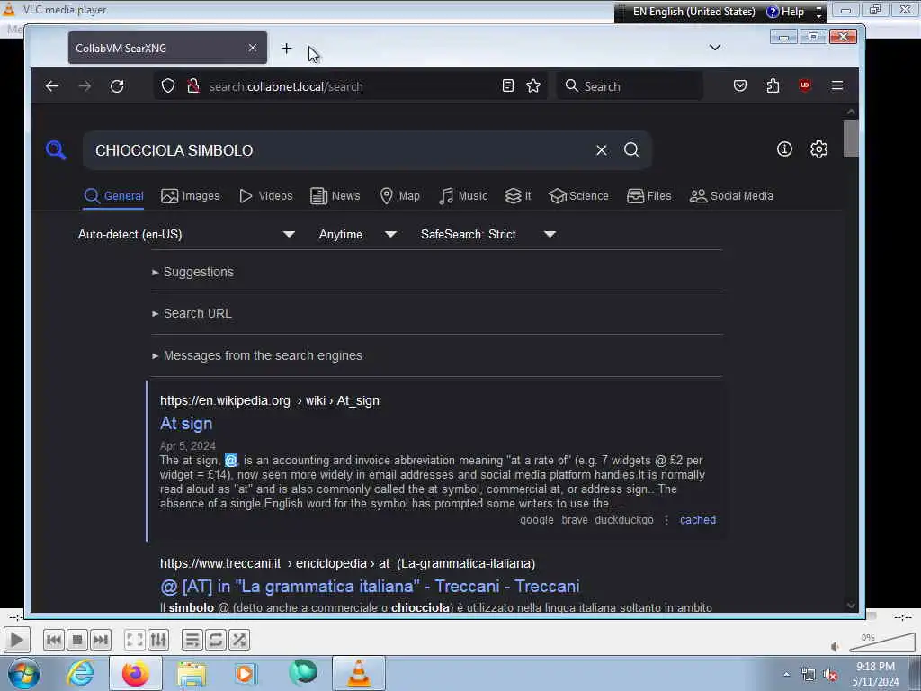The width and height of the screenshot is (921, 691).
Task: Stop playback in VLC
Action: (x=77, y=640)
